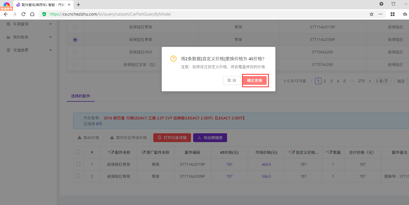Bookmark page with the star icon
Screen dimensions: 409x205
click(372, 14)
